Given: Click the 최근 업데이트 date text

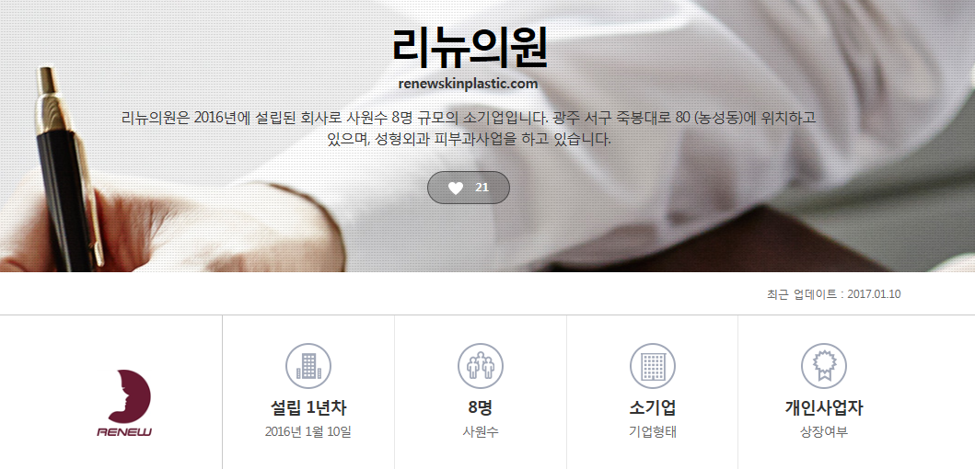Looking at the screenshot, I should [x=834, y=294].
